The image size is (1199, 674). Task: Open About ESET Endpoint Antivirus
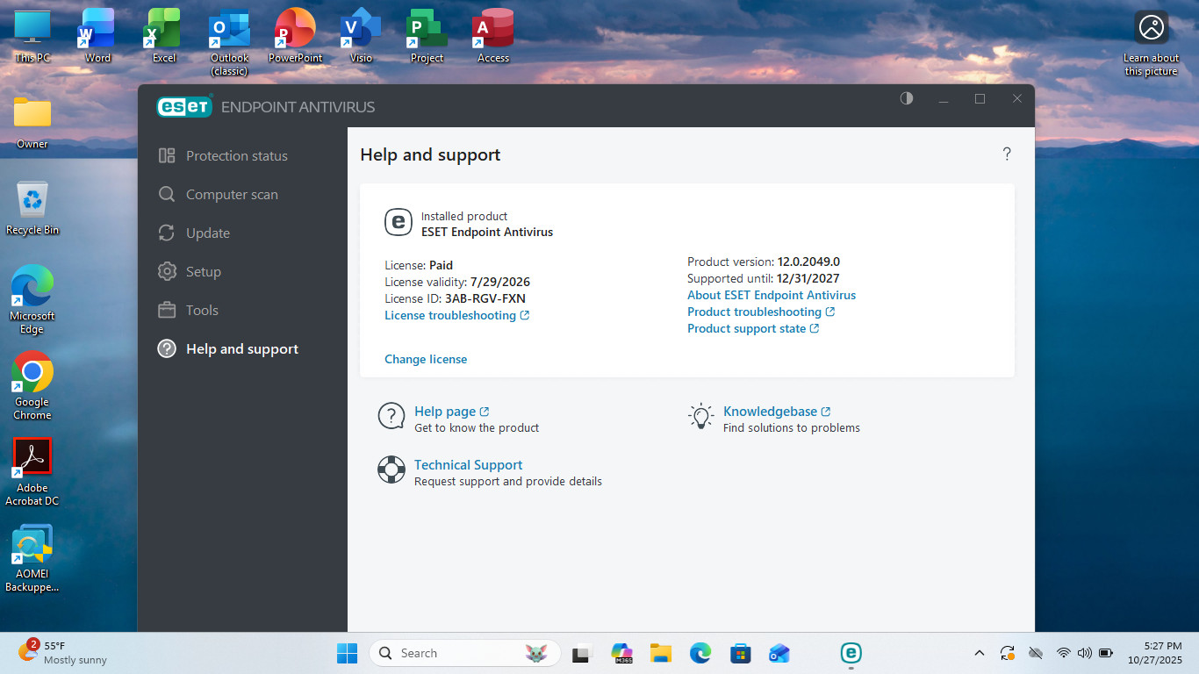tap(772, 295)
